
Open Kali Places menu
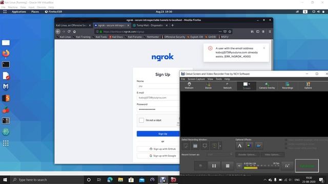point(35,12)
